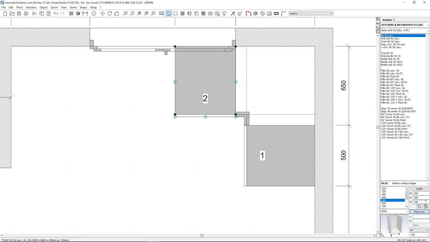This screenshot has height=242, width=430.
Task: Select width 450 in the size list
Action: [384, 197]
